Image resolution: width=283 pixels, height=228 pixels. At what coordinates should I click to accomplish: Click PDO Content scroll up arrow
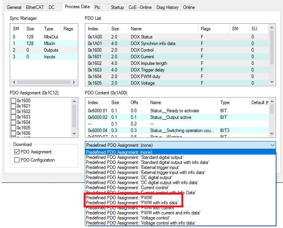(x=272, y=101)
